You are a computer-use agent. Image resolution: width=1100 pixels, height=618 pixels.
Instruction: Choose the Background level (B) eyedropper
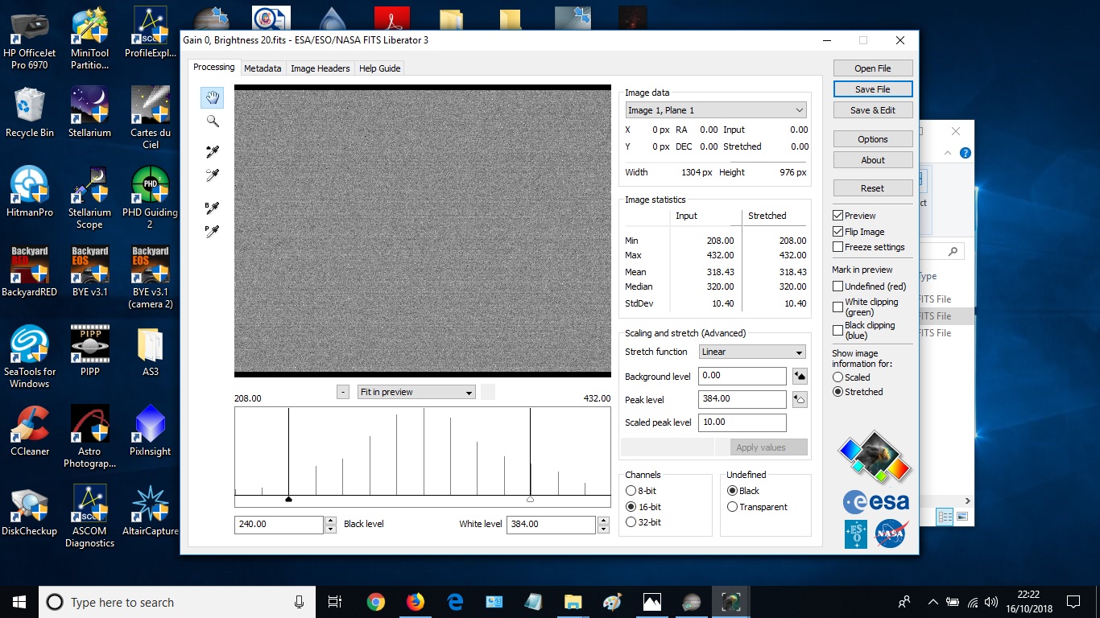(x=213, y=208)
